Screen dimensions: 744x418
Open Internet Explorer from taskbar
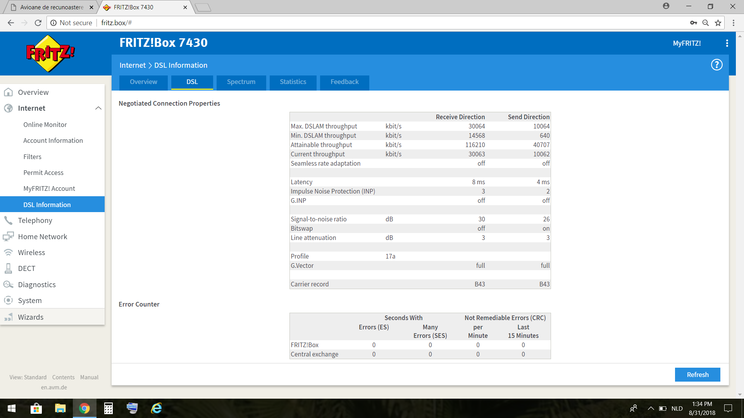pos(157,408)
